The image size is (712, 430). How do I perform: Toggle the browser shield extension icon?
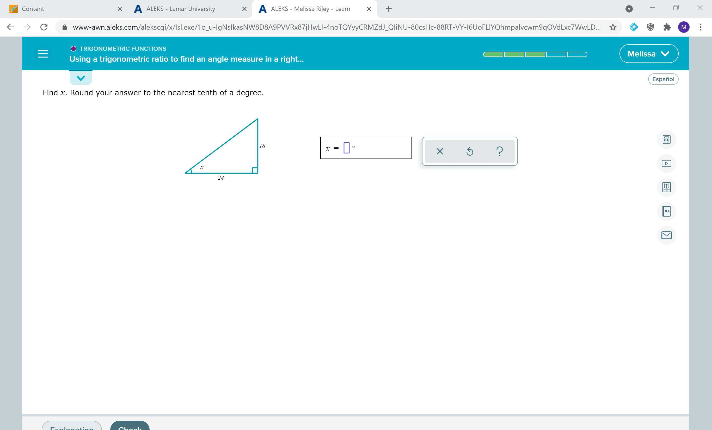[650, 27]
